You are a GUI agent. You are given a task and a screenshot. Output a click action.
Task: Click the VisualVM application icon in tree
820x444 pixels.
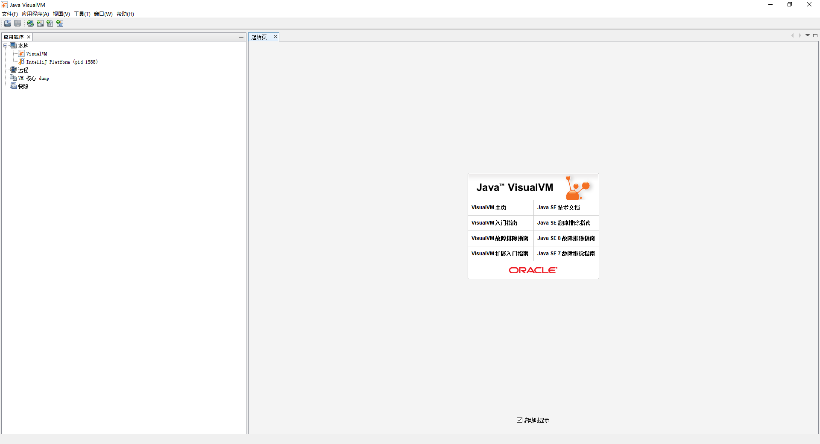[x=21, y=54]
